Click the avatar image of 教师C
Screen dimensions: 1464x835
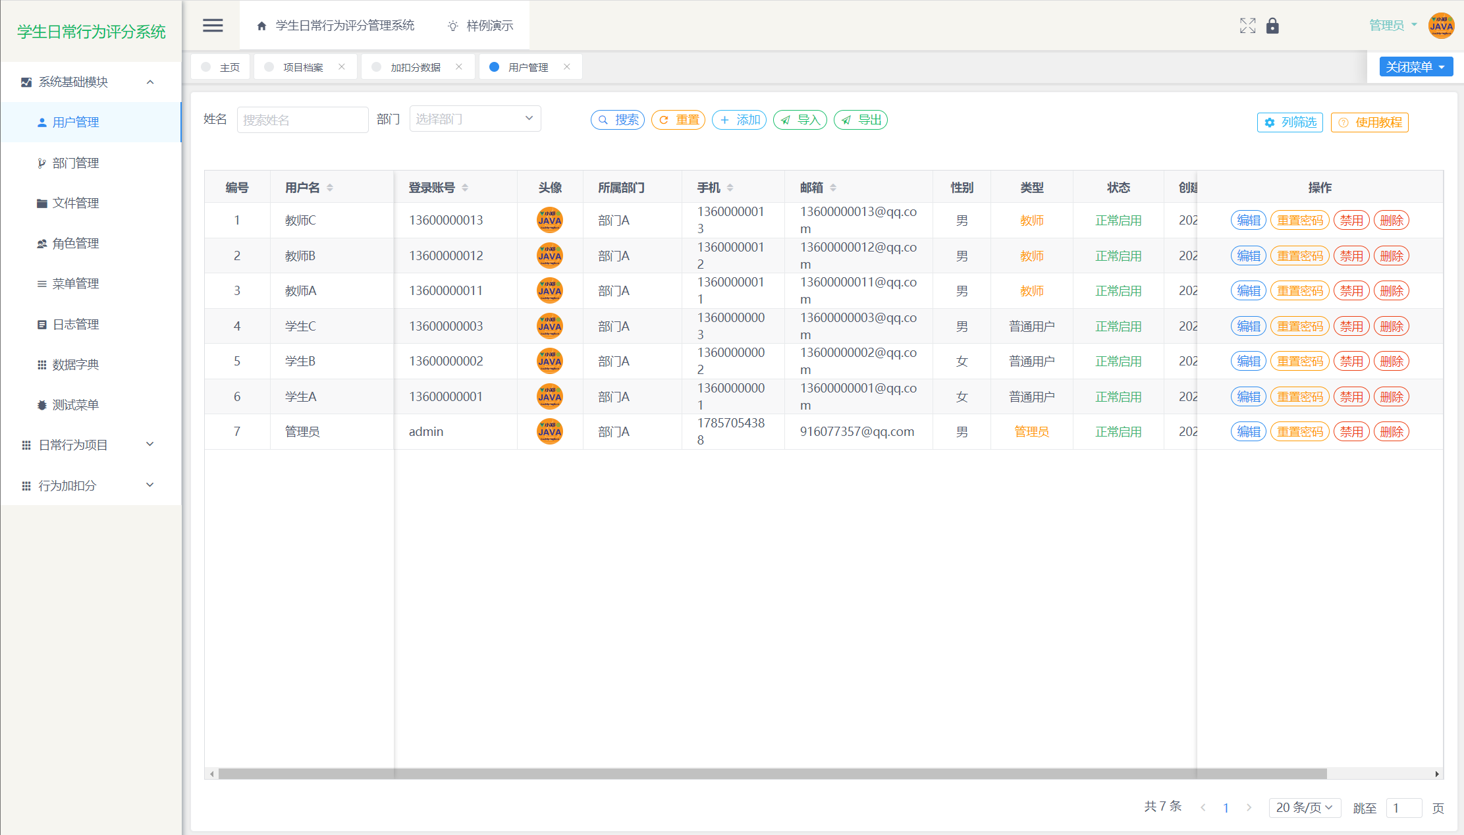(x=549, y=220)
